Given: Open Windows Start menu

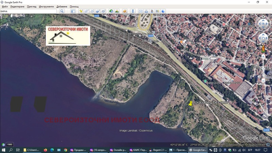Looking at the screenshot, I should point(3,150).
